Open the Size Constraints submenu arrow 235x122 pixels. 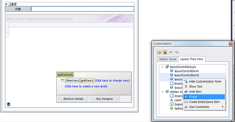click(223, 107)
